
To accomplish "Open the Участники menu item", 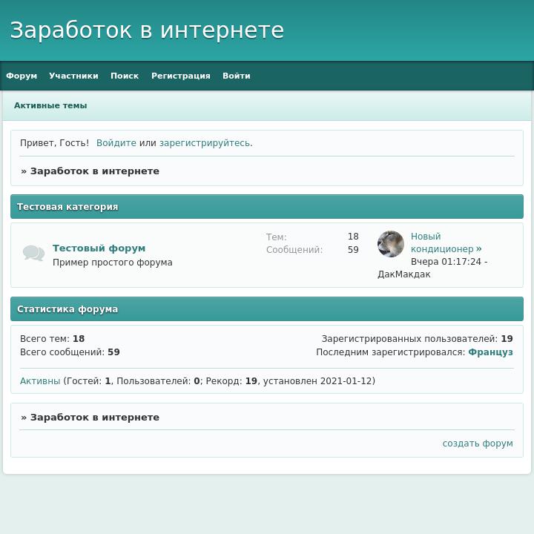I will [73, 76].
